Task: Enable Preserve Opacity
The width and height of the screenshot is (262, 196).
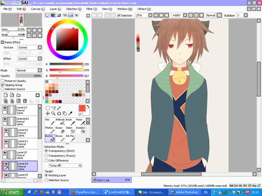Action: point(3,81)
